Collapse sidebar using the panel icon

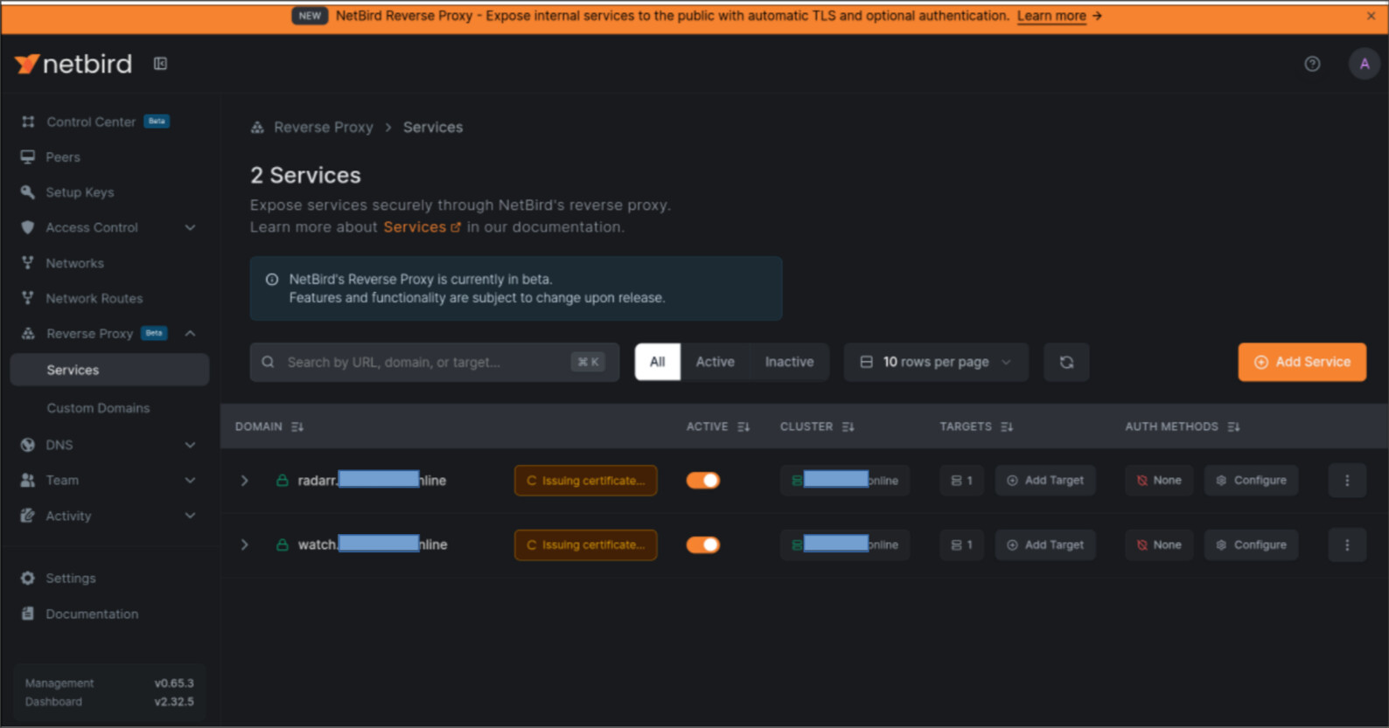point(160,64)
